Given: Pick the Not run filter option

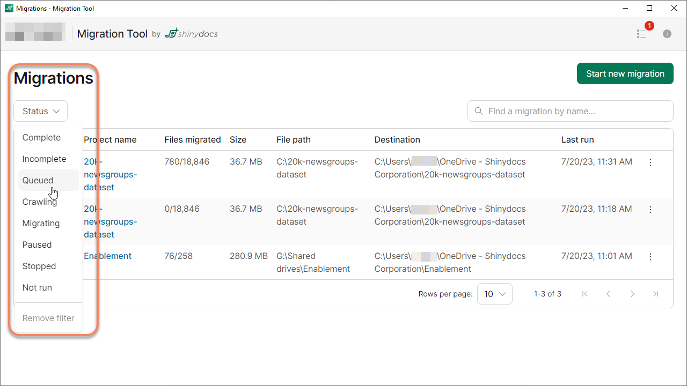Looking at the screenshot, I should [37, 288].
